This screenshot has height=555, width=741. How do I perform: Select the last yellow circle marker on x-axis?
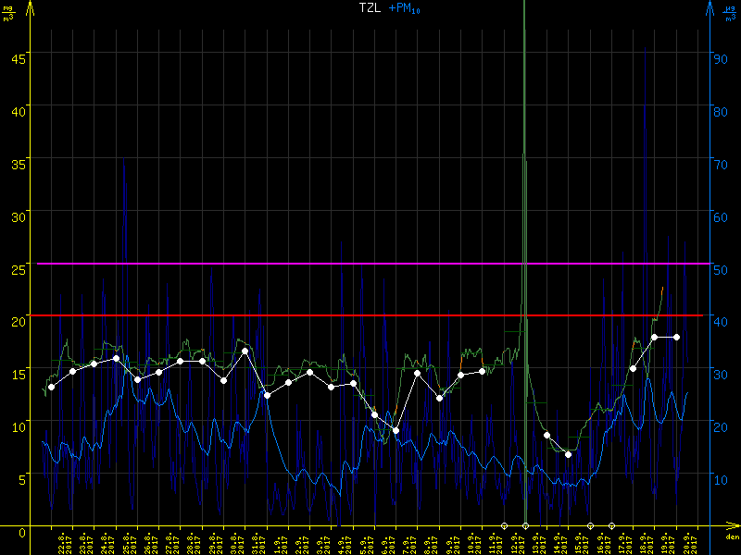[611, 525]
